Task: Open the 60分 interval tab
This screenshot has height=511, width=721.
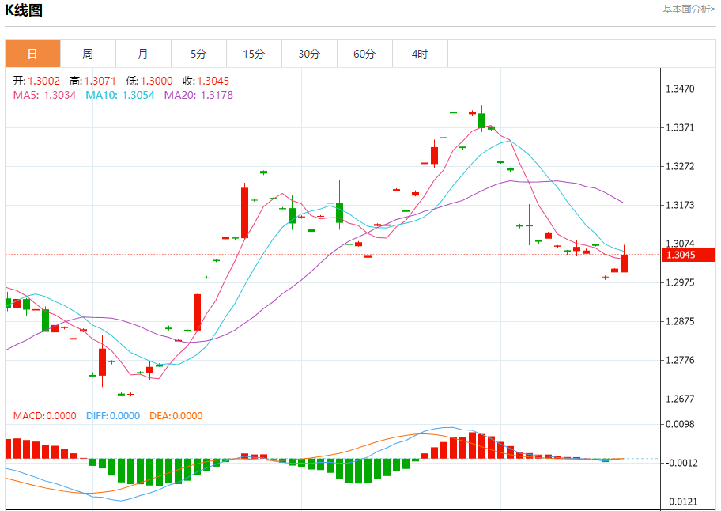Action: pyautogui.click(x=364, y=54)
